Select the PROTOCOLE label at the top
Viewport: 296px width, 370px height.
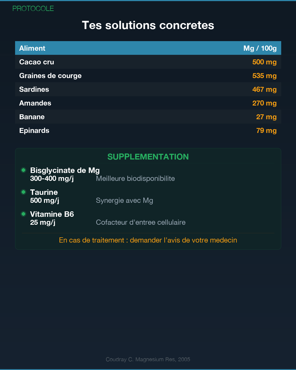pyautogui.click(x=33, y=8)
